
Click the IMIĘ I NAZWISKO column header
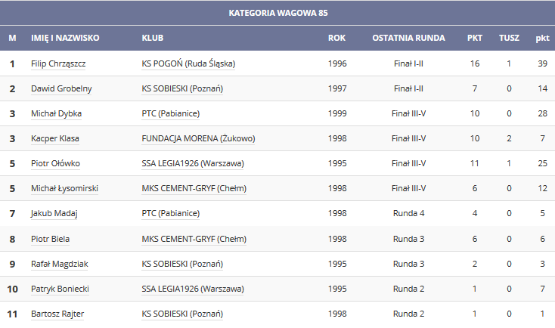pos(65,38)
